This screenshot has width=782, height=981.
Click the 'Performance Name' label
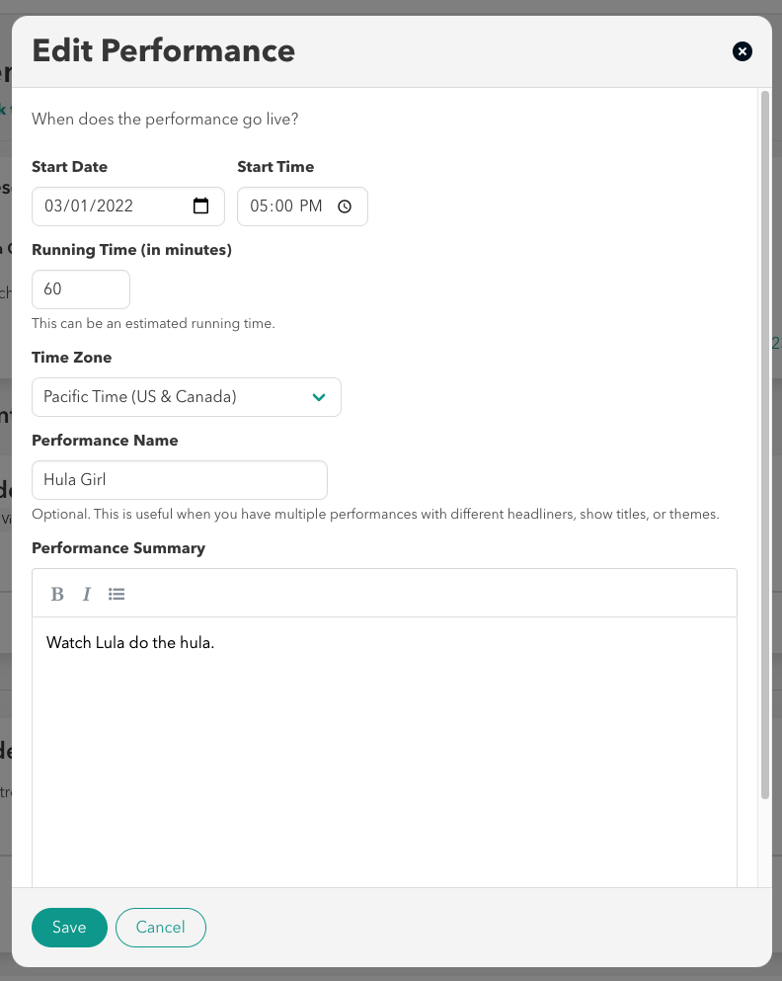(105, 441)
